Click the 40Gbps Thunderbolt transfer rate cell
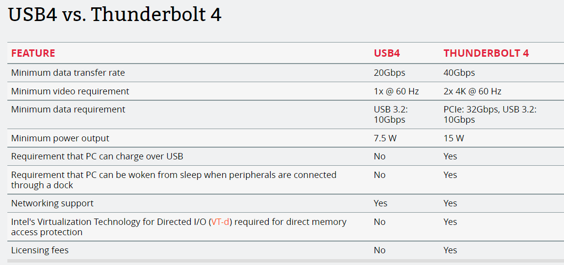Screen dimensions: 564x265 point(460,73)
